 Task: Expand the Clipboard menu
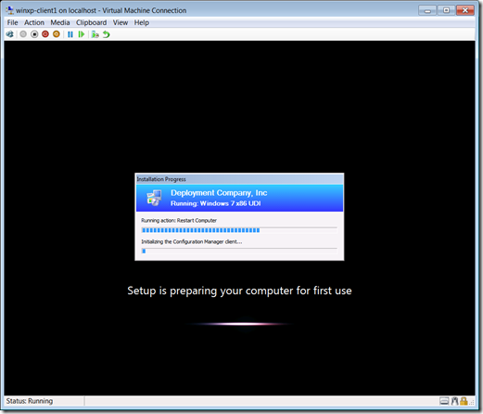click(x=91, y=22)
